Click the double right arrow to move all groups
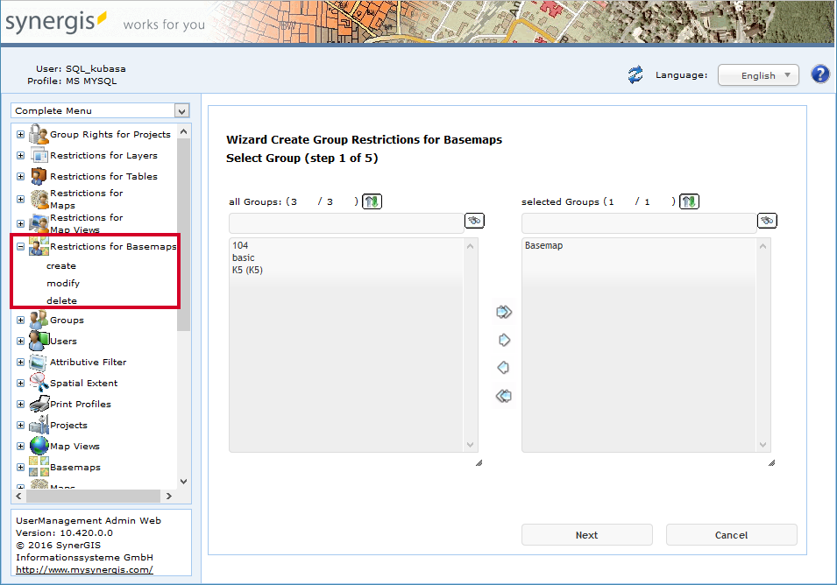The image size is (837, 585). click(503, 311)
